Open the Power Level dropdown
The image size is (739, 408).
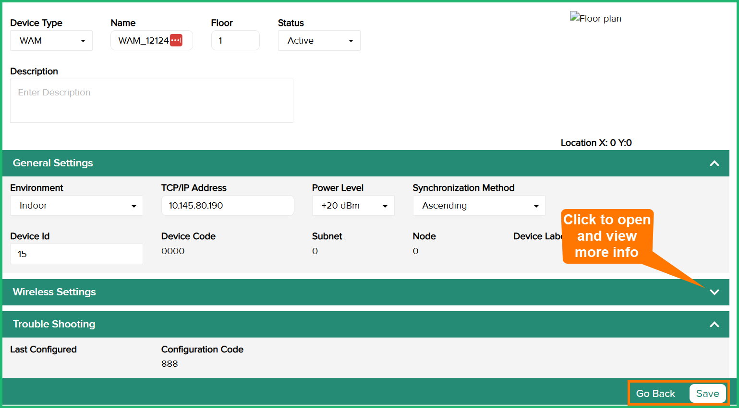[353, 206]
